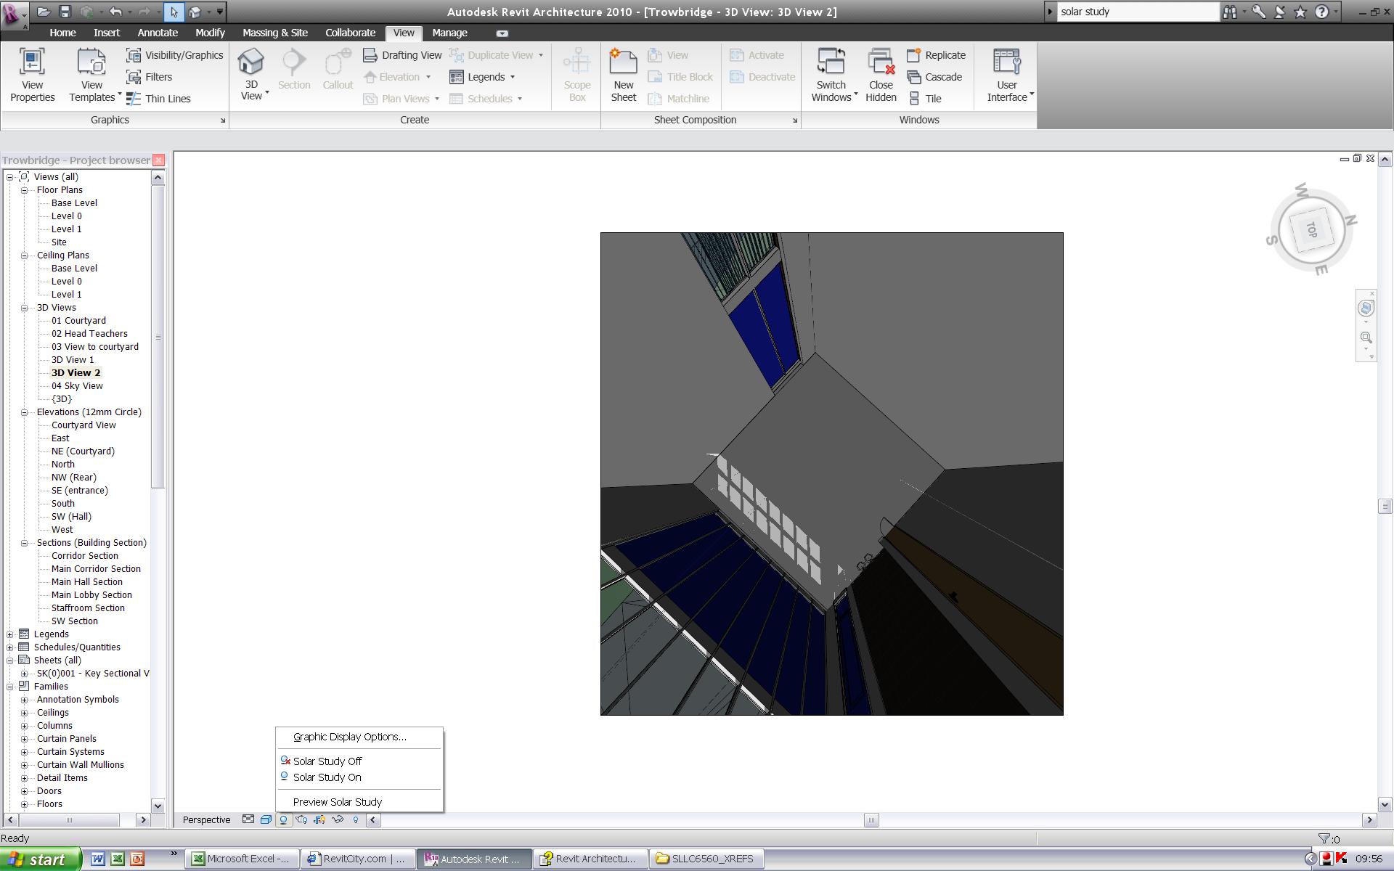
Task: Click temporary hide/isolate glasses icon
Action: (x=338, y=819)
